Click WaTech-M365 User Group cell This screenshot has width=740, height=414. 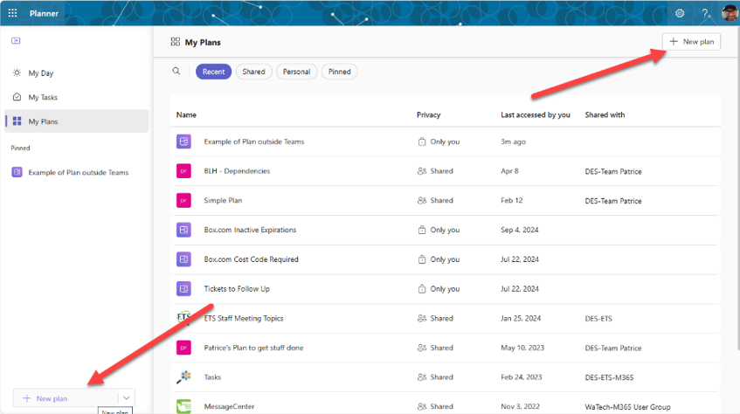pos(627,406)
